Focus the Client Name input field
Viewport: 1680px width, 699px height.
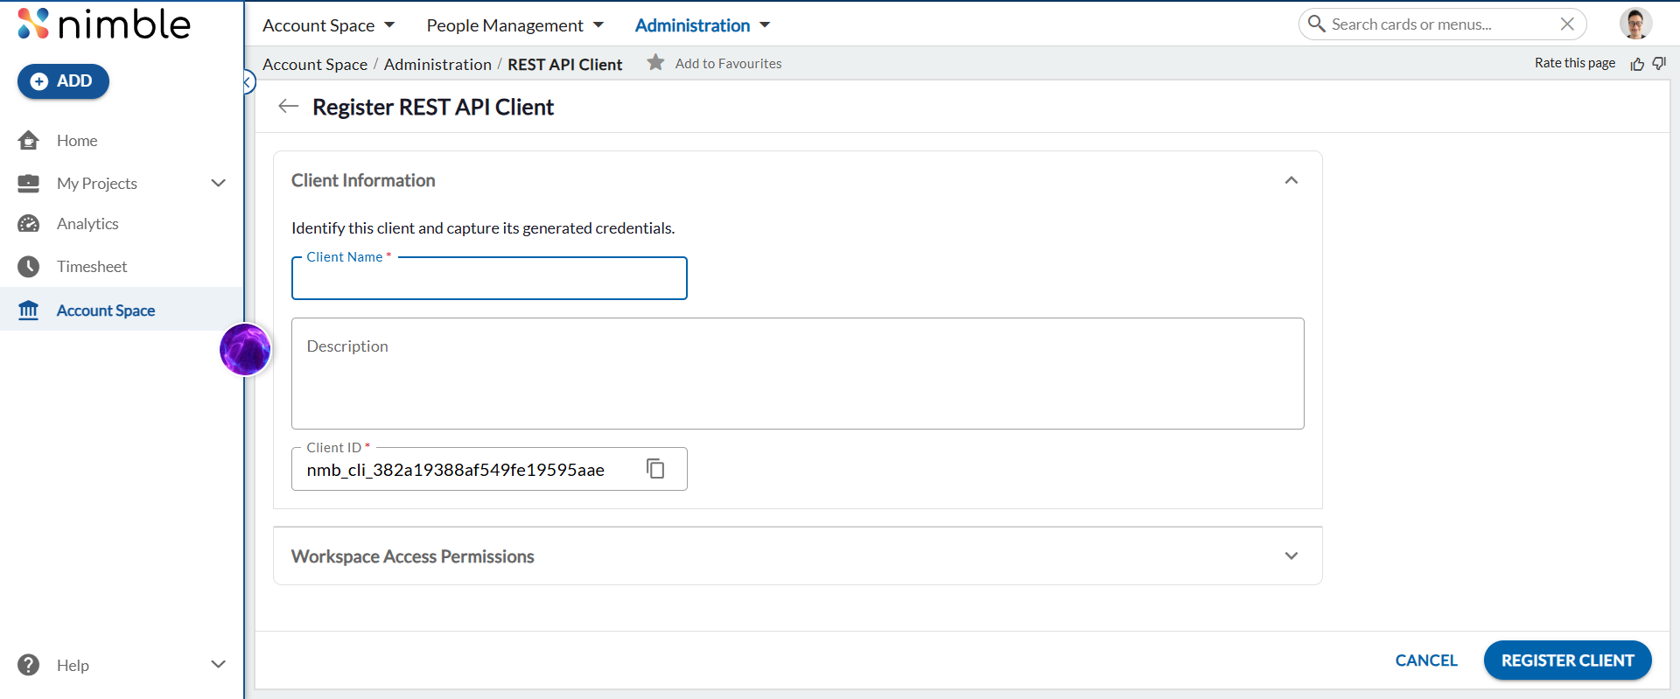489,278
